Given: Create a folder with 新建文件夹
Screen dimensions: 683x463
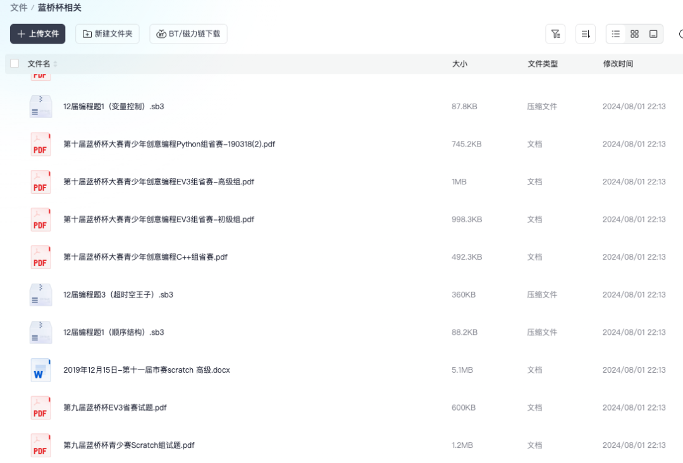Looking at the screenshot, I should 107,34.
